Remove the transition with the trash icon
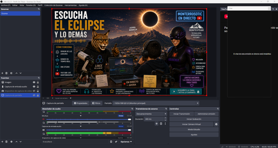This screenshot has width=278, height=148. coord(161,124)
